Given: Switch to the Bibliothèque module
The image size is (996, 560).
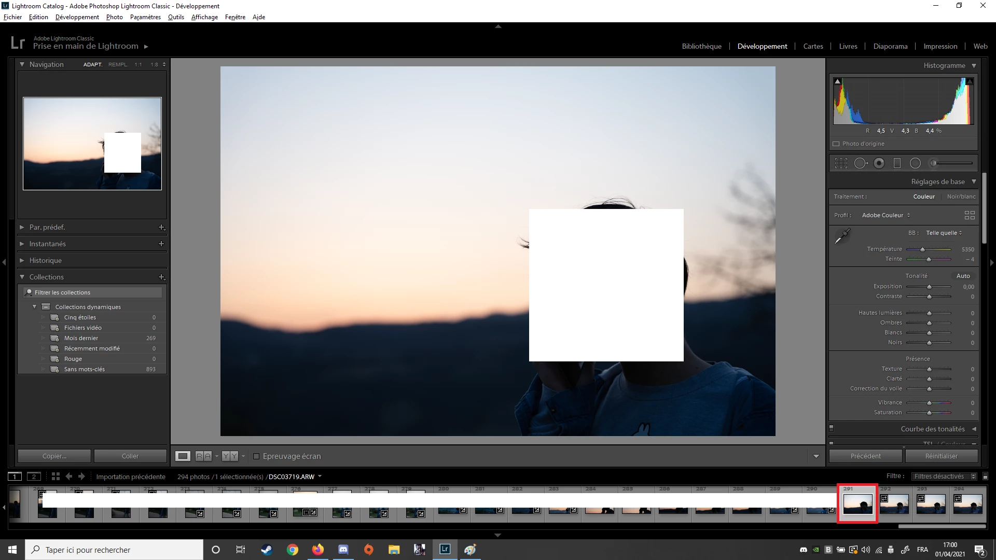Looking at the screenshot, I should 701,46.
